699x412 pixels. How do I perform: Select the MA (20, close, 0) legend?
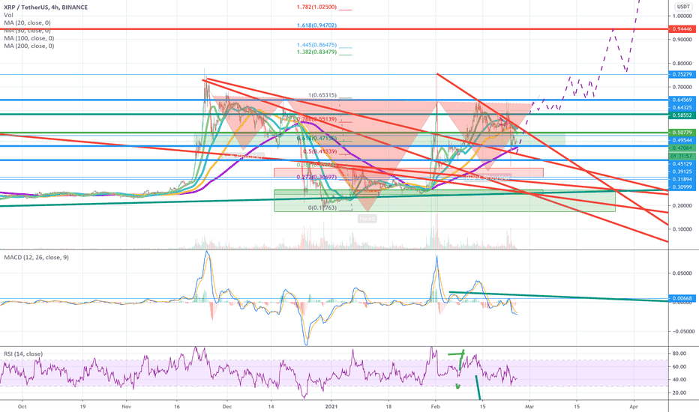pyautogui.click(x=27, y=22)
